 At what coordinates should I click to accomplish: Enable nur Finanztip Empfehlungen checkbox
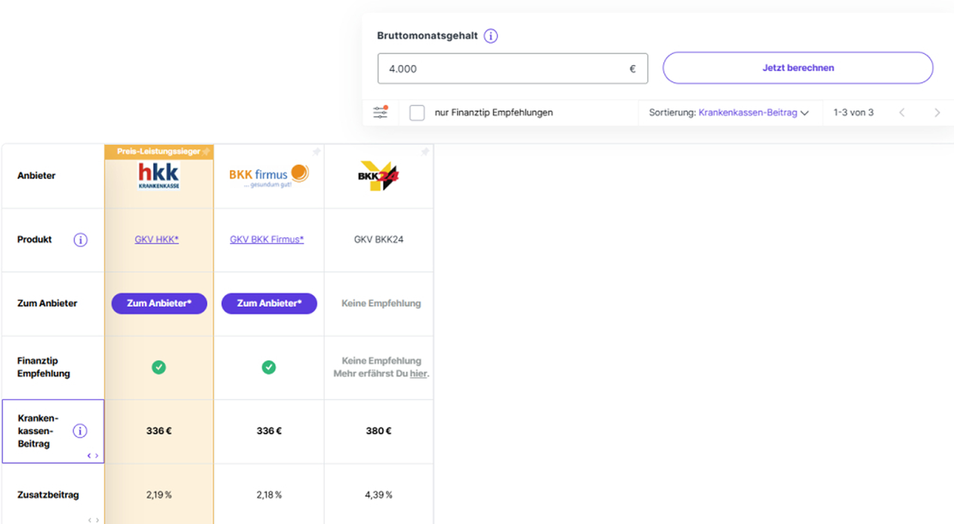[x=417, y=113]
